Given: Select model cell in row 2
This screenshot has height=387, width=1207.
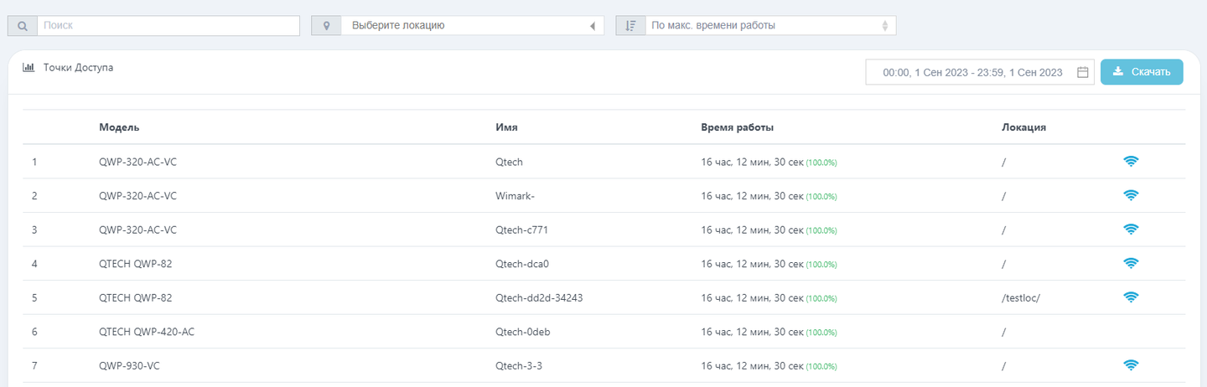Looking at the screenshot, I should click(137, 195).
